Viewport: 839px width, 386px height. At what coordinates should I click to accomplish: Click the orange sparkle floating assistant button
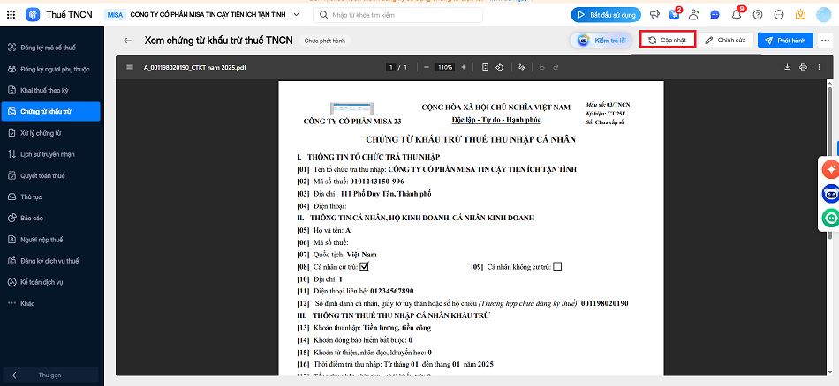(830, 170)
